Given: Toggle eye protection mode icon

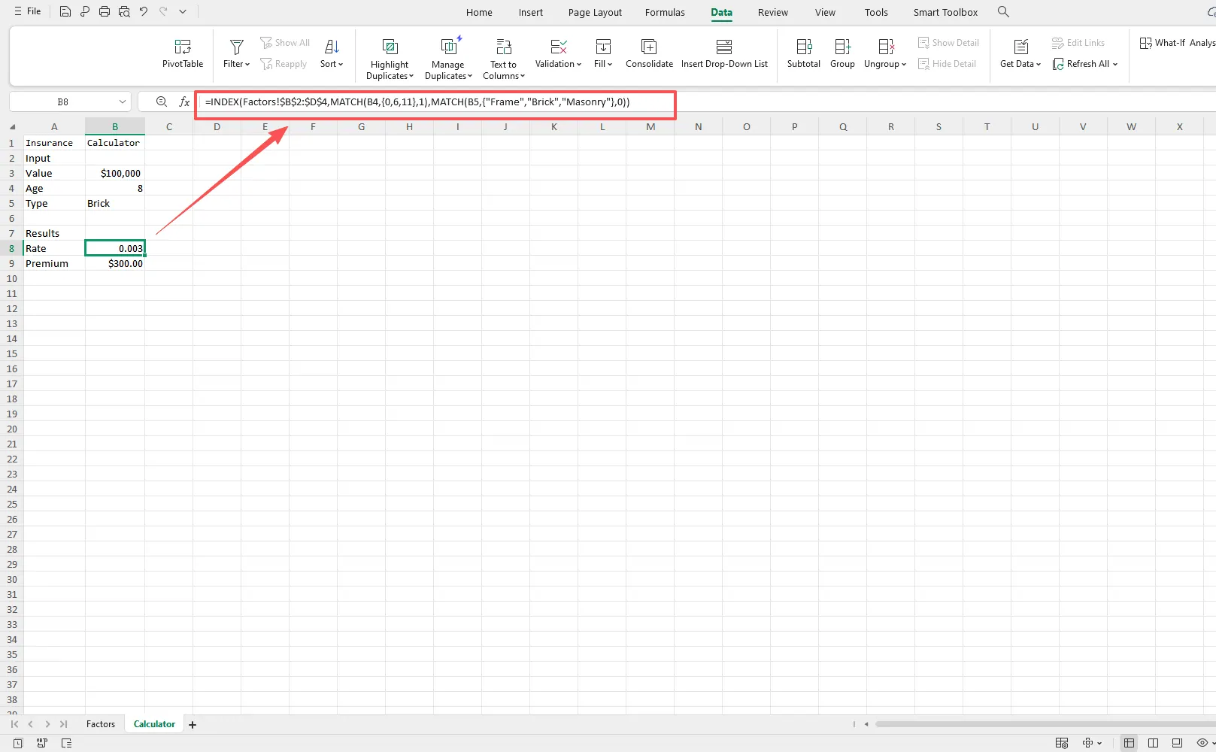Looking at the screenshot, I should point(1202,743).
